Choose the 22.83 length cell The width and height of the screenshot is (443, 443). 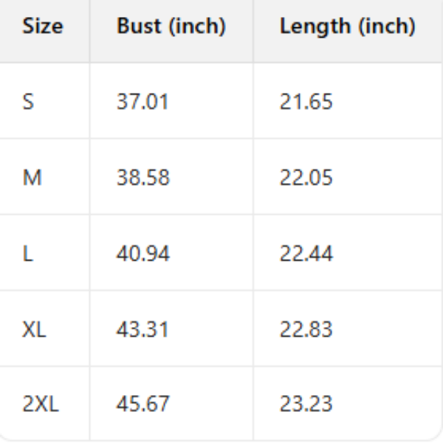pyautogui.click(x=306, y=329)
